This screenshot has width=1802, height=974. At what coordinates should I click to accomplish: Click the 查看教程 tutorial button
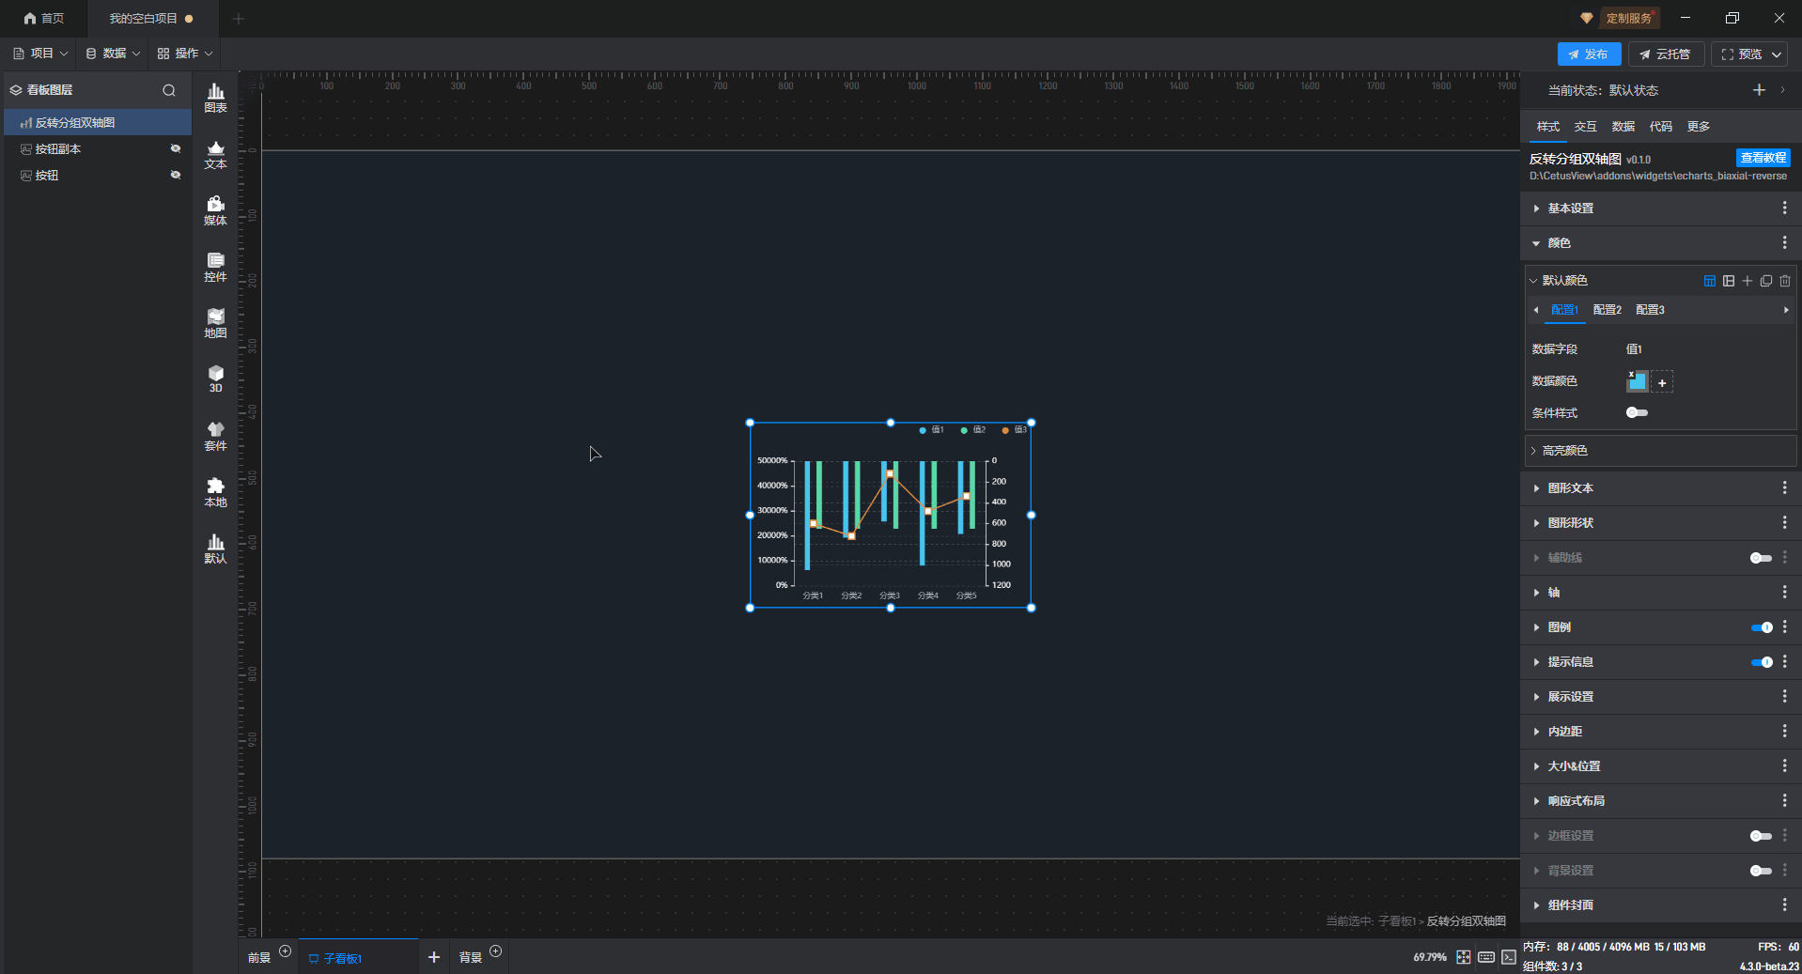point(1763,158)
